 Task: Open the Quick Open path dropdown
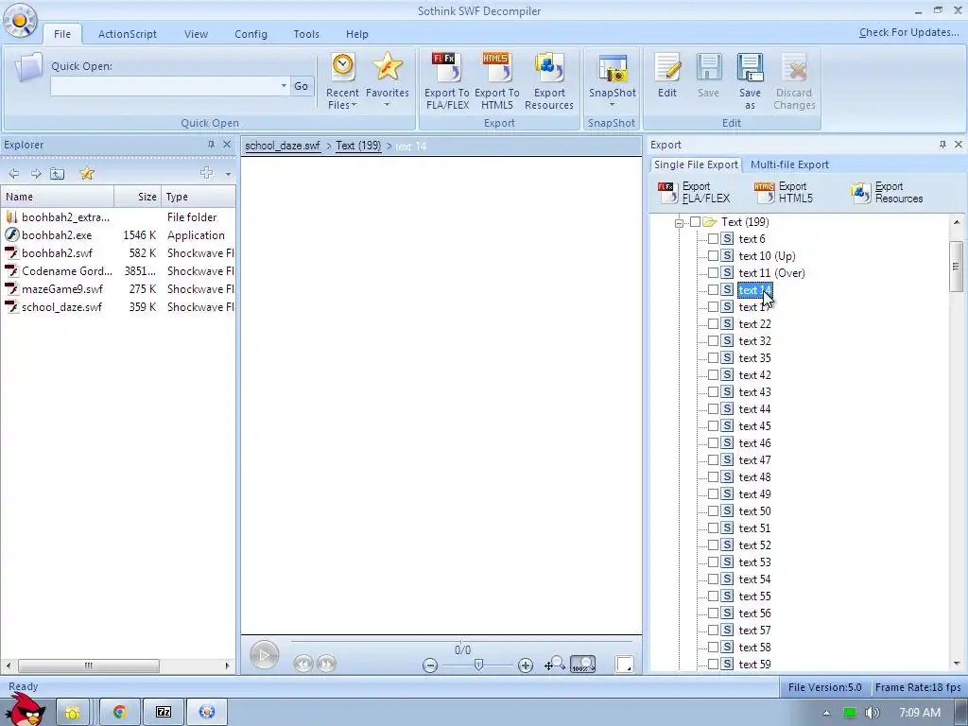pos(284,86)
